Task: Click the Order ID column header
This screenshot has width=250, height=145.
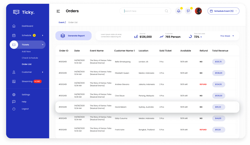Action: (64, 51)
